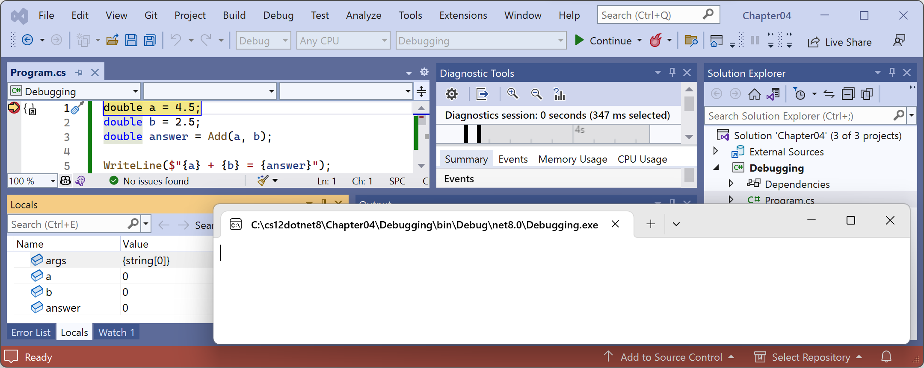924x368 pixels.
Task: Click Collapse All icon in Solution Explorer
Action: pos(848,94)
